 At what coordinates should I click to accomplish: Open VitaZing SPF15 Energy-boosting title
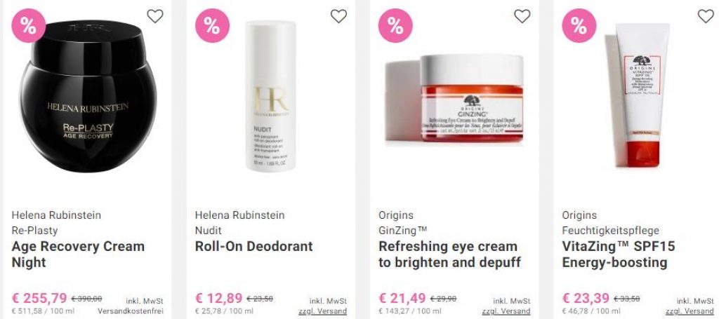619,254
